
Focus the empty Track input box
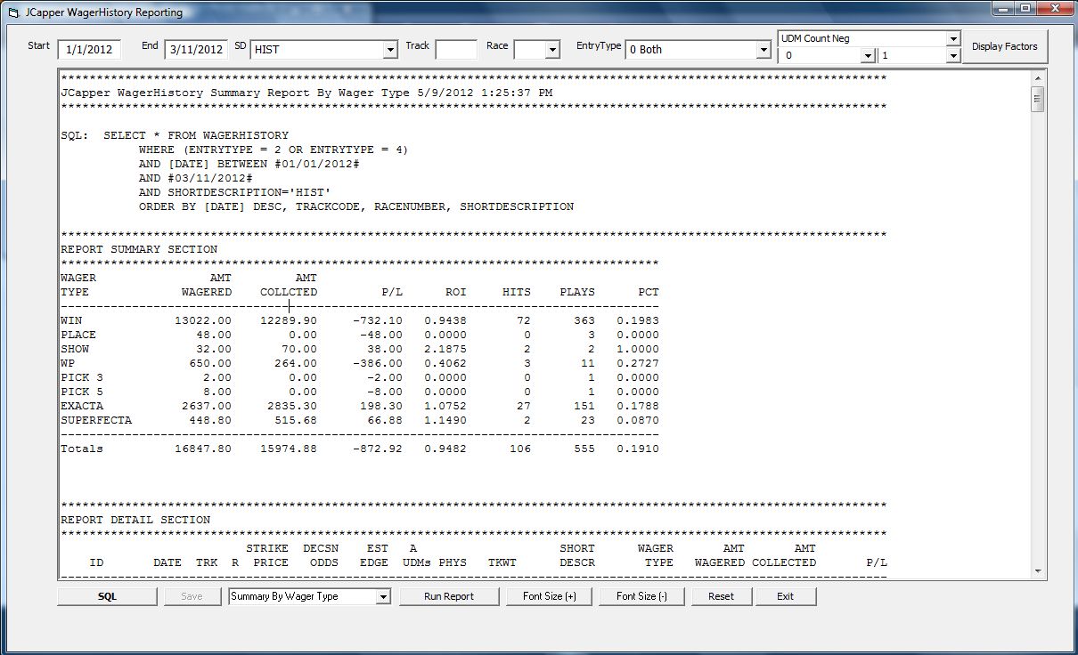point(456,50)
